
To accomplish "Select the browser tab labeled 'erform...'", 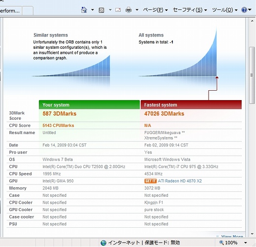I will 10,11.
